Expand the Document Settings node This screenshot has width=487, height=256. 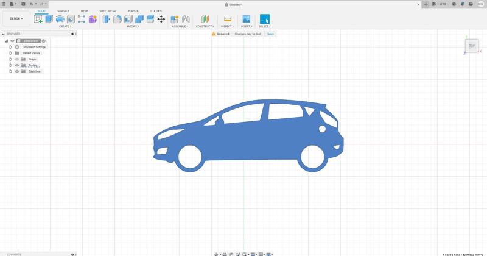coord(10,47)
